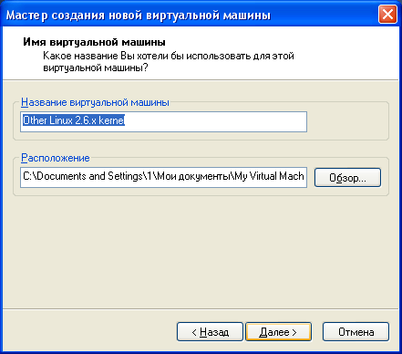Viewport: 402px width, 354px height.
Task: Go back with the Назад button
Action: [x=210, y=332]
